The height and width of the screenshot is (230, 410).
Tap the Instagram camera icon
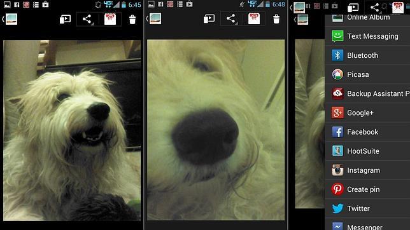[337, 170]
